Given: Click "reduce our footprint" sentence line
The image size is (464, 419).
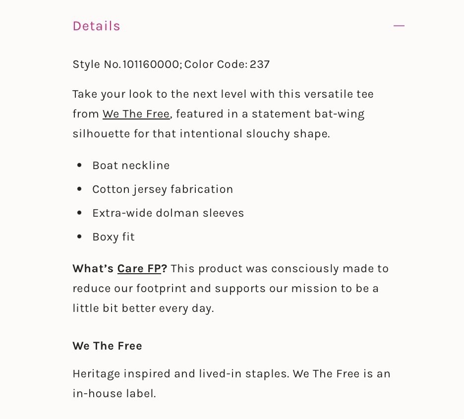Looking at the screenshot, I should [x=226, y=289].
